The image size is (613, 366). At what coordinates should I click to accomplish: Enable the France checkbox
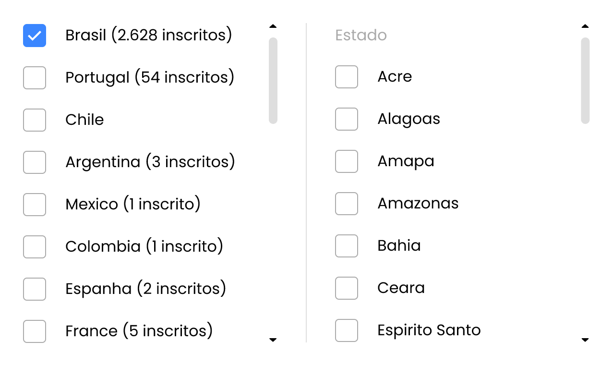click(x=34, y=331)
